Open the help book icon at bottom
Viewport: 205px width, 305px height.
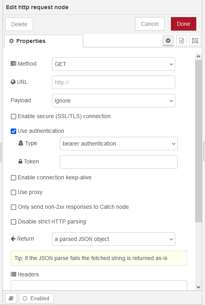[x=11, y=298]
